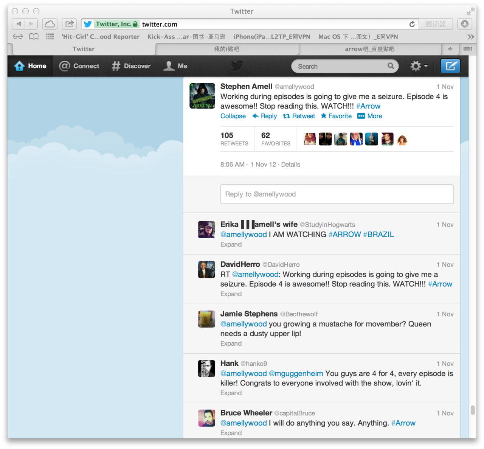Collapse Stephen Amell's tweet
This screenshot has width=484, height=449.
[x=233, y=116]
